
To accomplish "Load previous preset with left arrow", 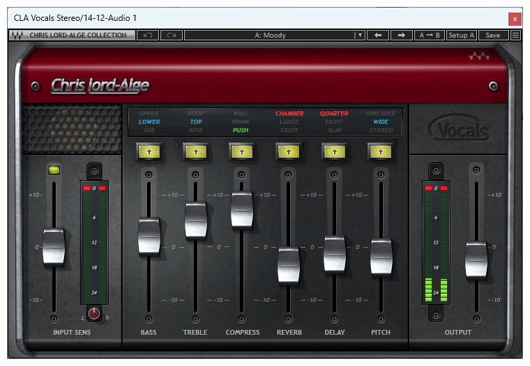I will [378, 35].
